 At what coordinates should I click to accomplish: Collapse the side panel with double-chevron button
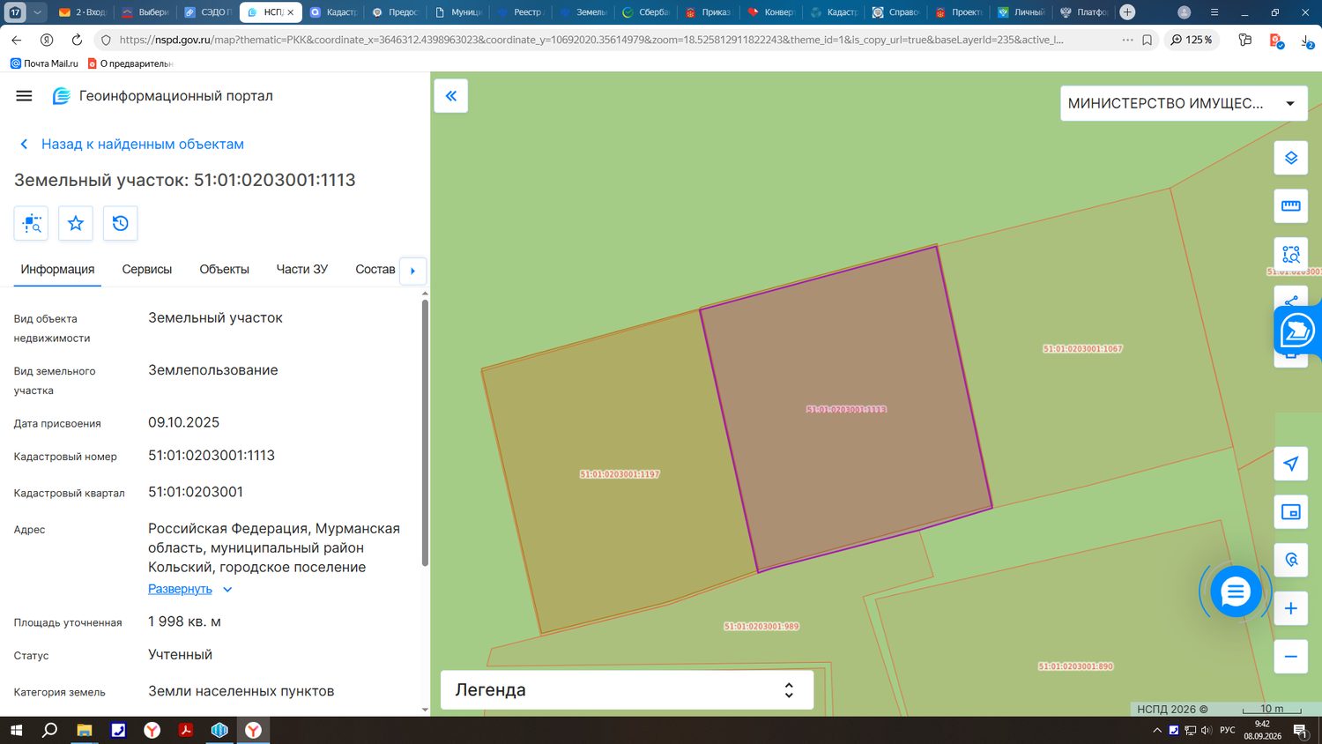pos(450,96)
